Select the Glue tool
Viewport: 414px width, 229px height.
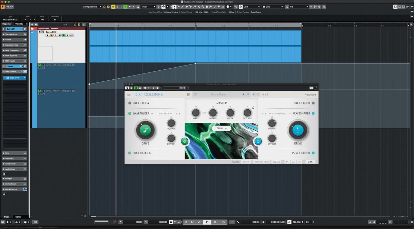(x=195, y=7)
